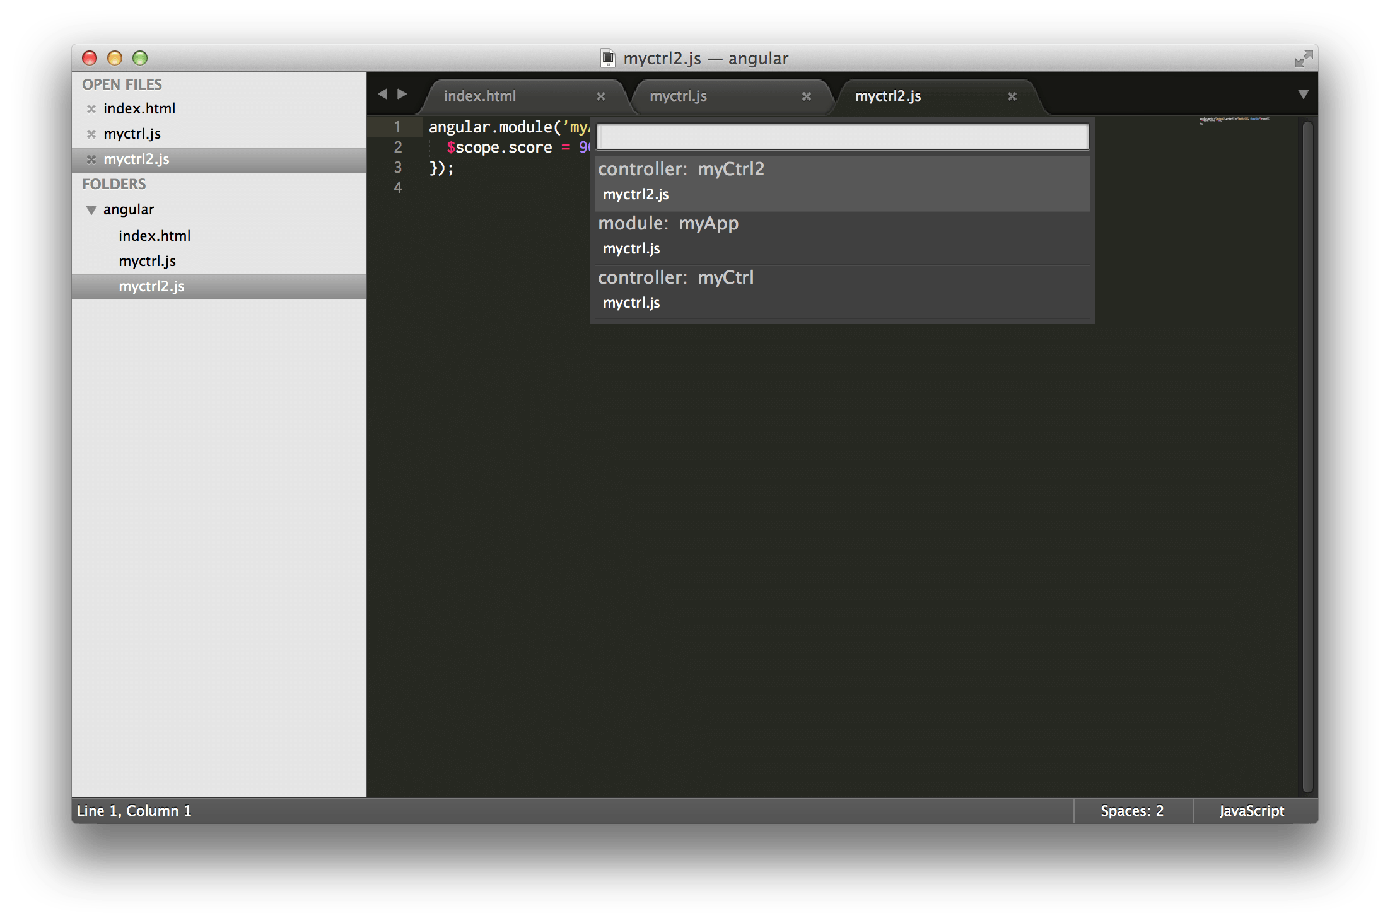Close myctrl.js in Open Files list
This screenshot has width=1390, height=923.
[x=91, y=134]
